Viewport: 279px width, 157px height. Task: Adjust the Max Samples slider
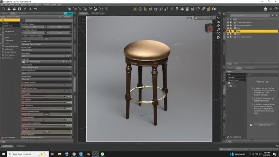(46, 102)
